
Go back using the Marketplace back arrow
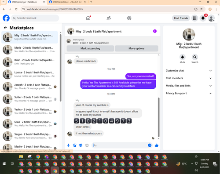6,28
